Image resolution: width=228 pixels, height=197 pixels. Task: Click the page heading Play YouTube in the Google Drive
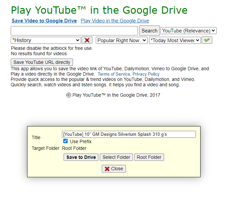(99, 10)
